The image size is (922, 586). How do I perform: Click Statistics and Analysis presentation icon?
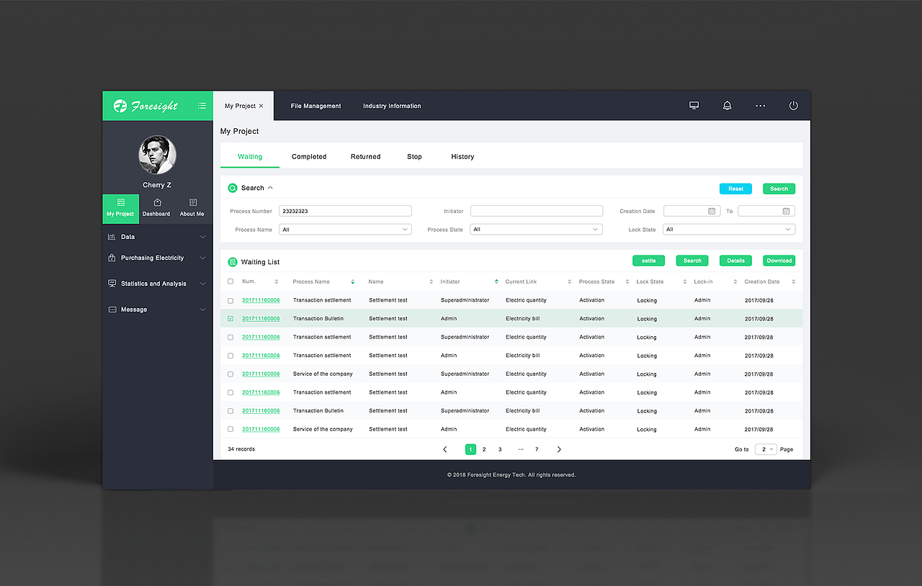pos(112,284)
